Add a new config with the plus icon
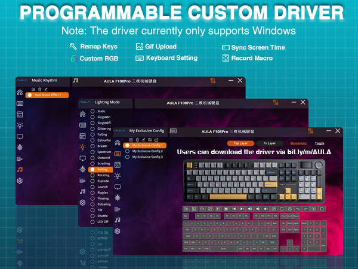The height and width of the screenshot is (269, 358). coord(131,139)
